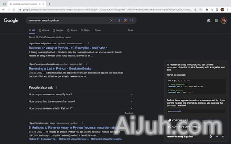Open Google apps grid
The height and width of the screenshot is (144, 231).
(x=216, y=21)
